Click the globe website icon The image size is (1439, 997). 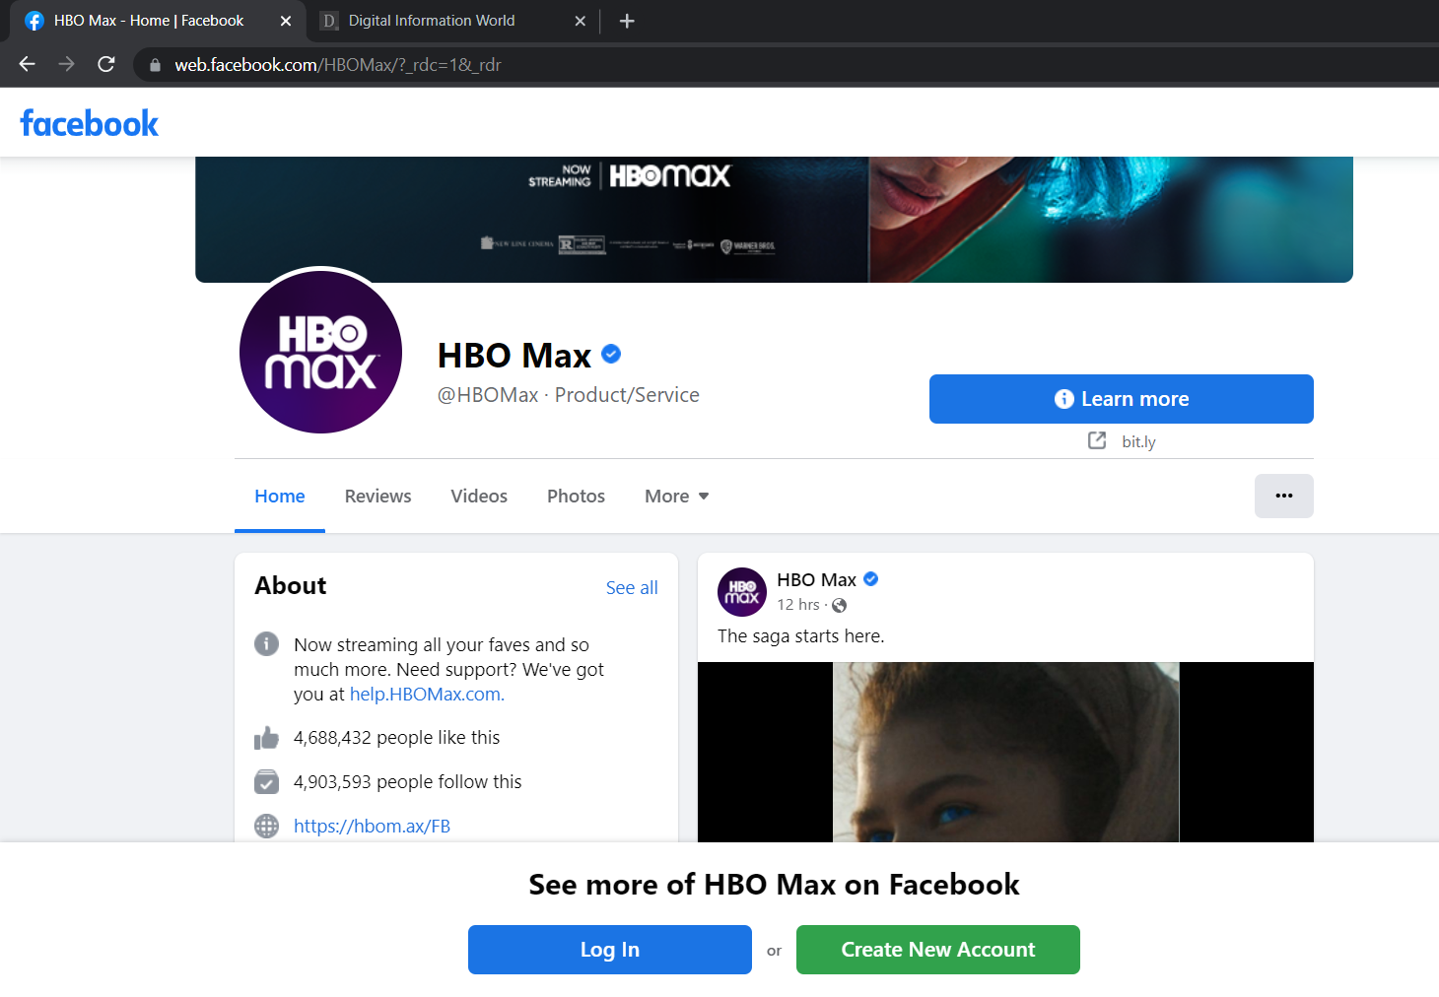(x=266, y=827)
